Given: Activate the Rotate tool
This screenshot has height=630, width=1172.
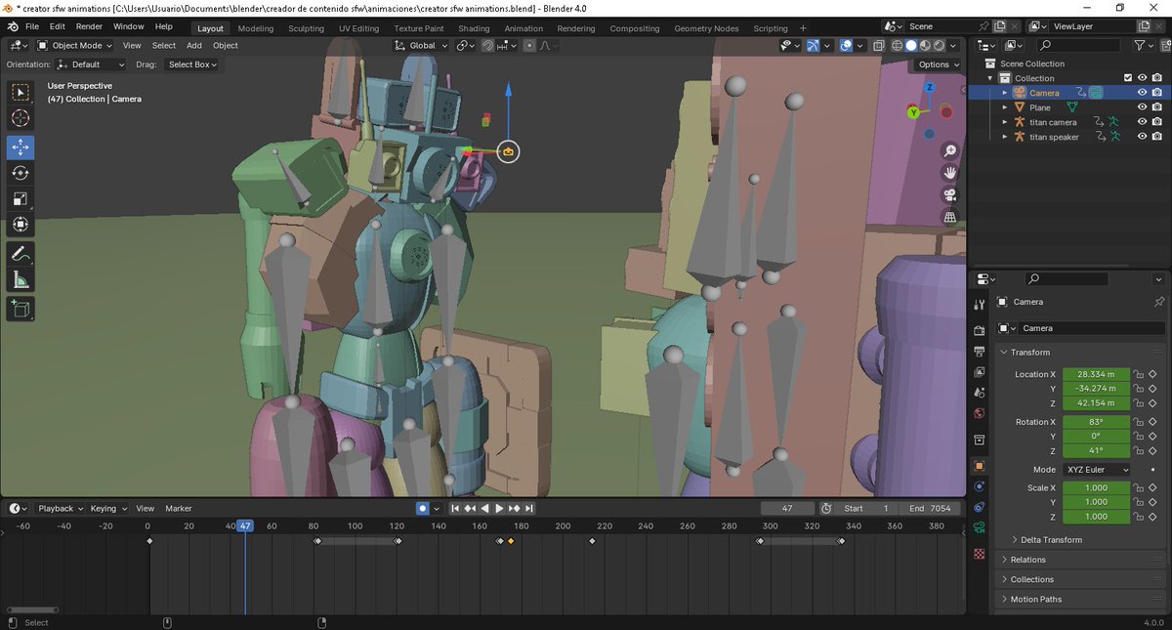Looking at the screenshot, I should coord(21,173).
